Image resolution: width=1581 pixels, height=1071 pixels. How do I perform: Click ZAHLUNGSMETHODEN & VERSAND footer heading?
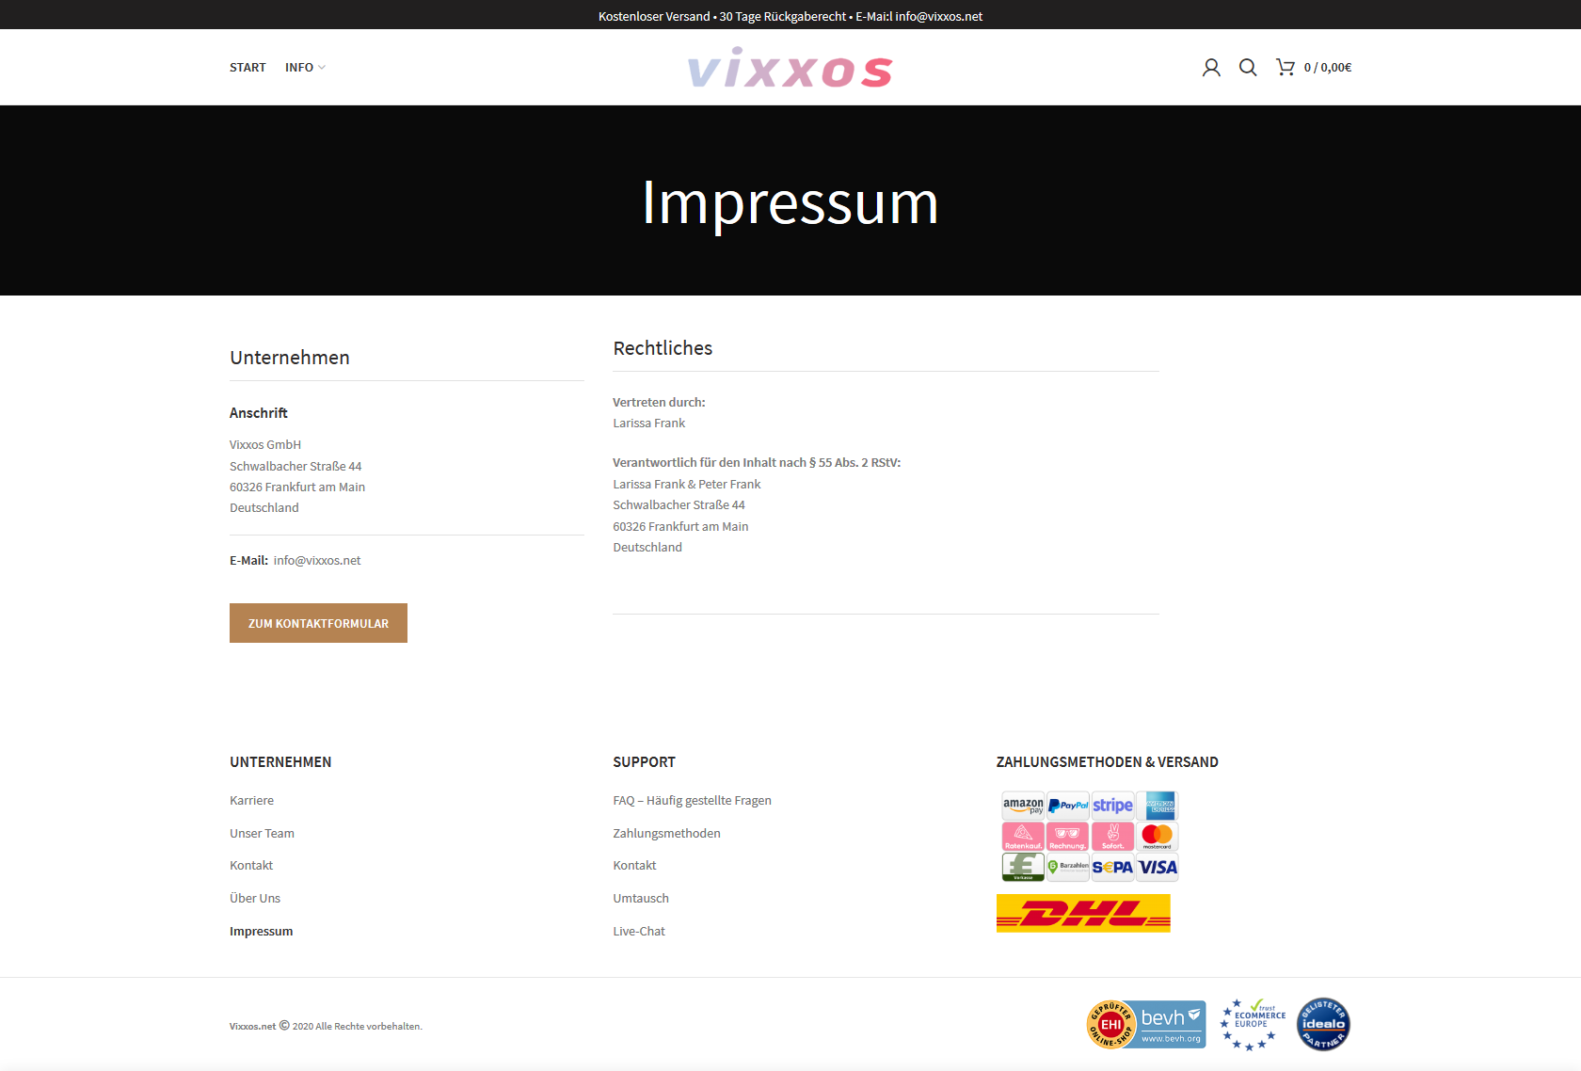[x=1108, y=762]
